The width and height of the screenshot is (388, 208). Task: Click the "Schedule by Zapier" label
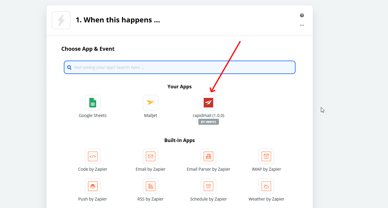coord(208,199)
